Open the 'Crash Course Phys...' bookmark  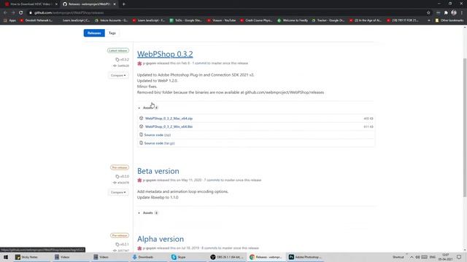click(256, 20)
